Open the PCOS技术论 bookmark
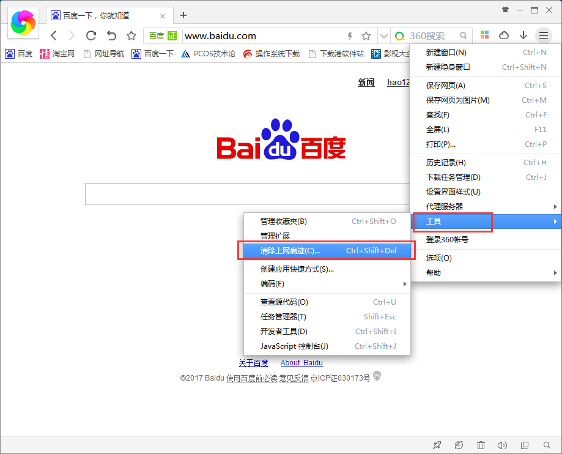 [x=208, y=54]
